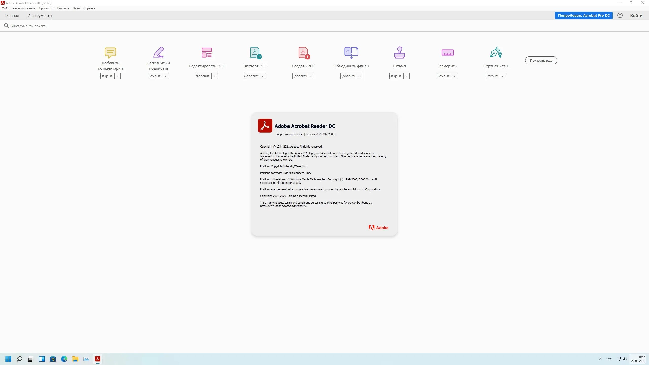Viewport: 649px width, 365px height.
Task: Click the Edit PDF tool icon
Action: (x=207, y=52)
